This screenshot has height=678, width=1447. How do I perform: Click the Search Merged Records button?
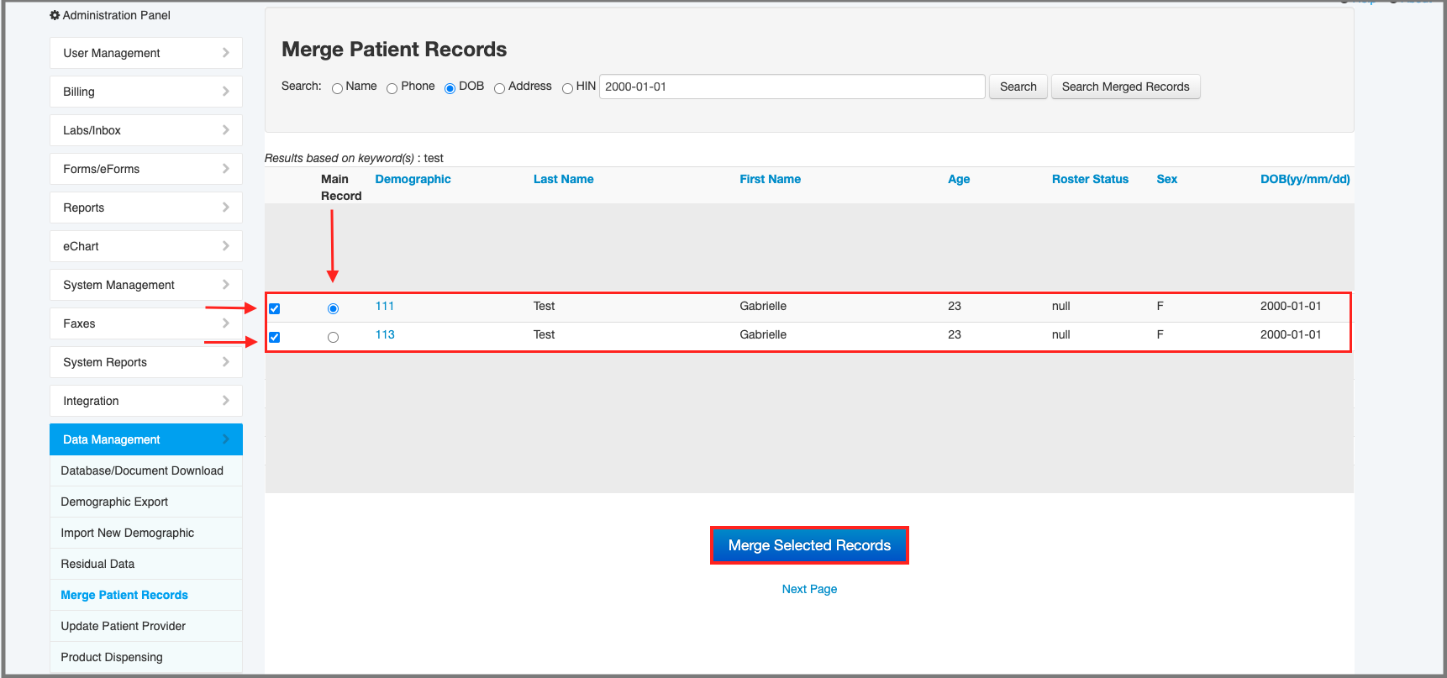point(1125,87)
